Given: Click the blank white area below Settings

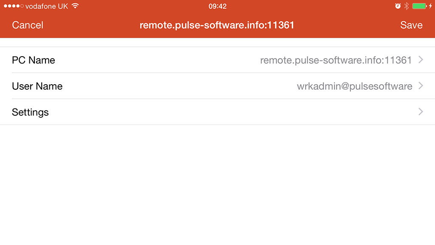Looking at the screenshot, I should coord(217,183).
